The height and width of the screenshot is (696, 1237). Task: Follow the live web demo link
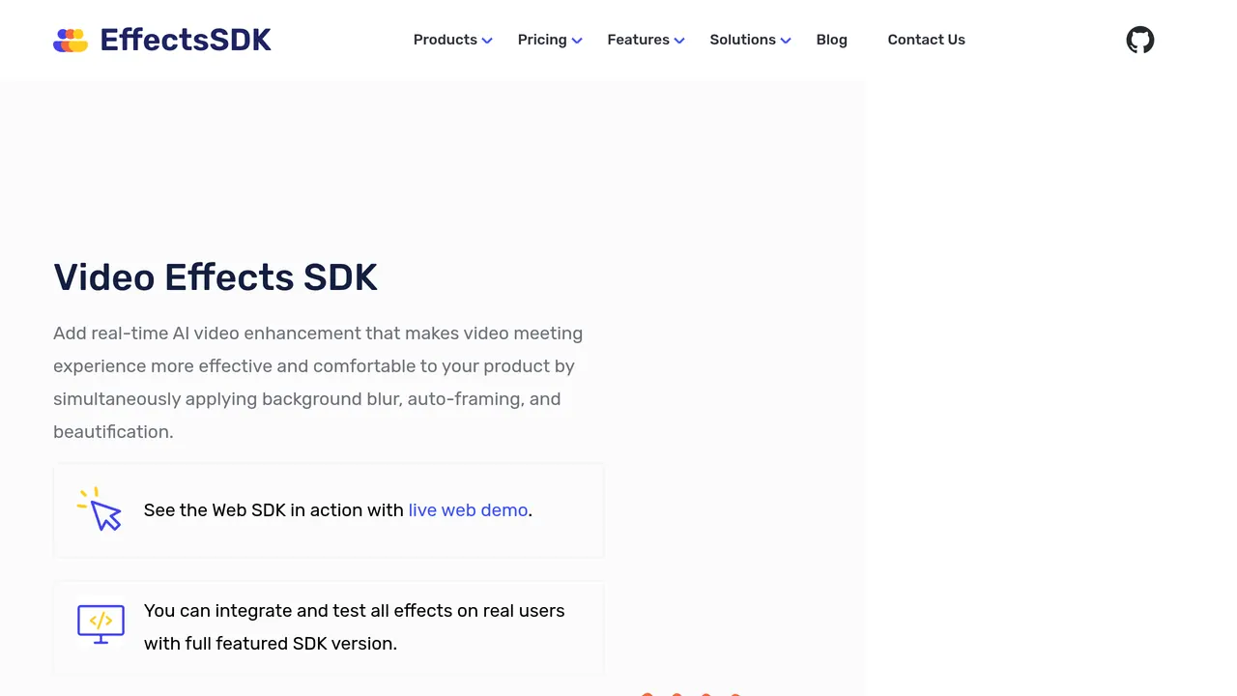tap(468, 509)
